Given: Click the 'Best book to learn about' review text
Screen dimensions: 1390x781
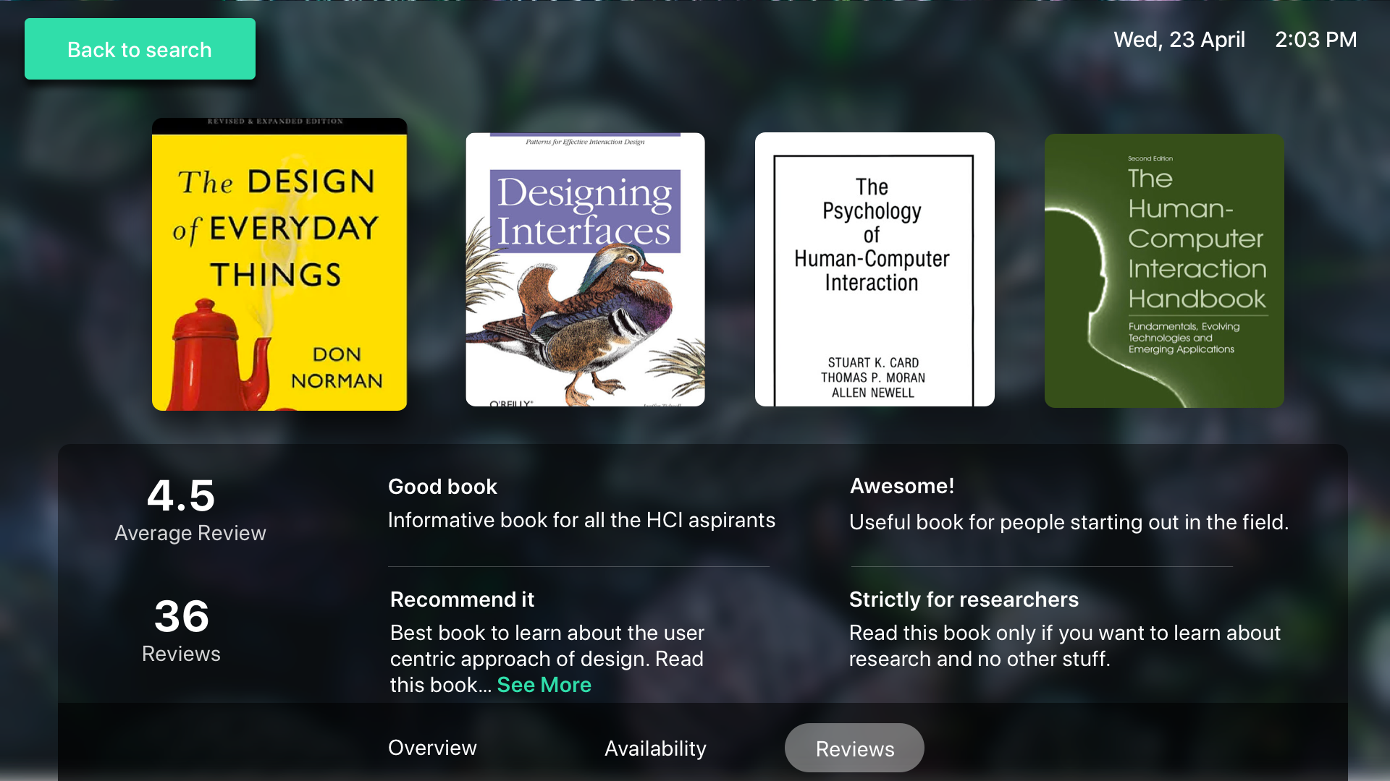Looking at the screenshot, I should (x=547, y=659).
